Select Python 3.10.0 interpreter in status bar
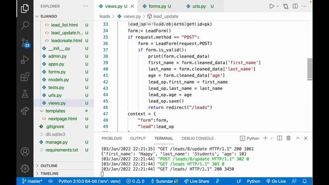This screenshot has width=329, height=185. point(89,181)
